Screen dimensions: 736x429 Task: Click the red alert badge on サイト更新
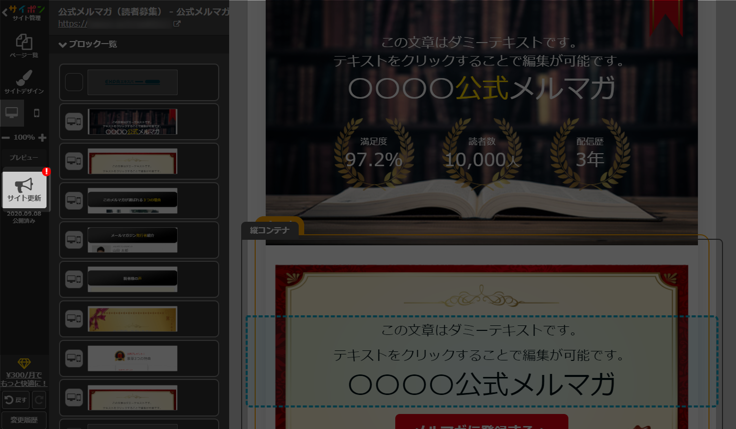(x=47, y=172)
